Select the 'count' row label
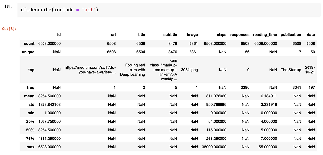This screenshot has width=323, height=155. coord(29,44)
